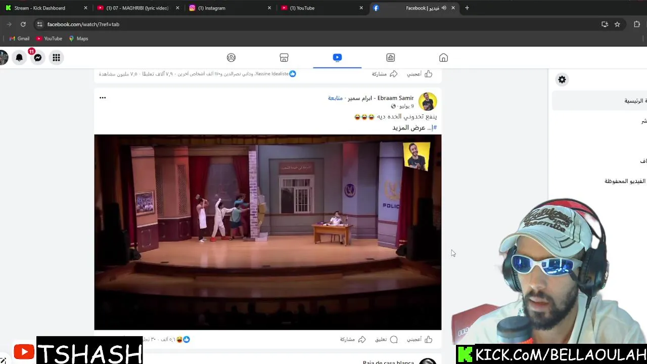Click the post date 9 يوليو
The width and height of the screenshot is (647, 364).
pyautogui.click(x=406, y=106)
